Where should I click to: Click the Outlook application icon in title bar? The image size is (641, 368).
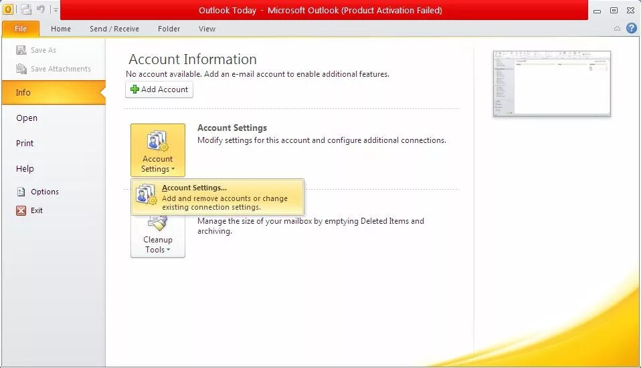click(x=8, y=9)
